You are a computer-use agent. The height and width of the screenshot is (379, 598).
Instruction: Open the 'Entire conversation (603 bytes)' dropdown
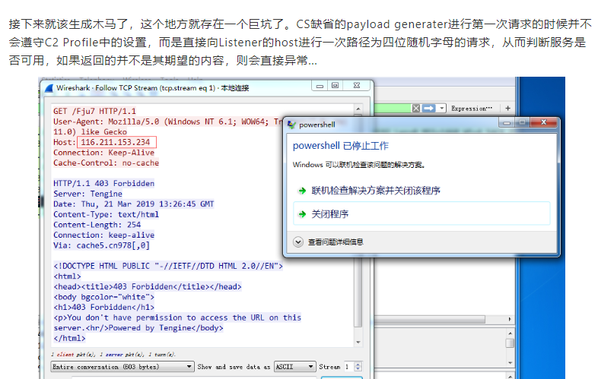click(122, 367)
